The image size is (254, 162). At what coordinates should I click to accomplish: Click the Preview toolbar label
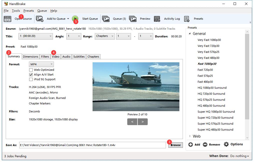click(145, 19)
